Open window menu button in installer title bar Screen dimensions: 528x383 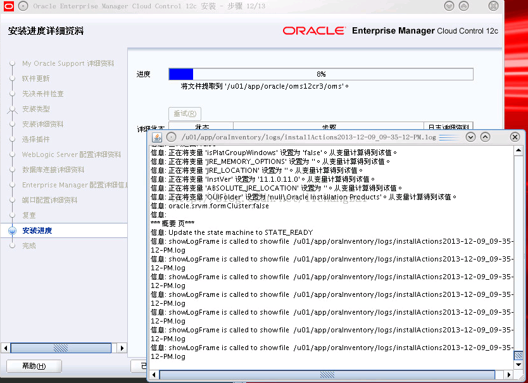click(x=23, y=6)
